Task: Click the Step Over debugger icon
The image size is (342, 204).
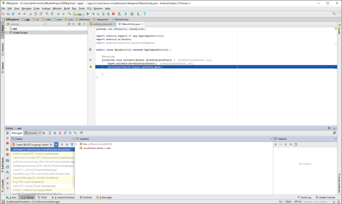Action: click(50, 133)
